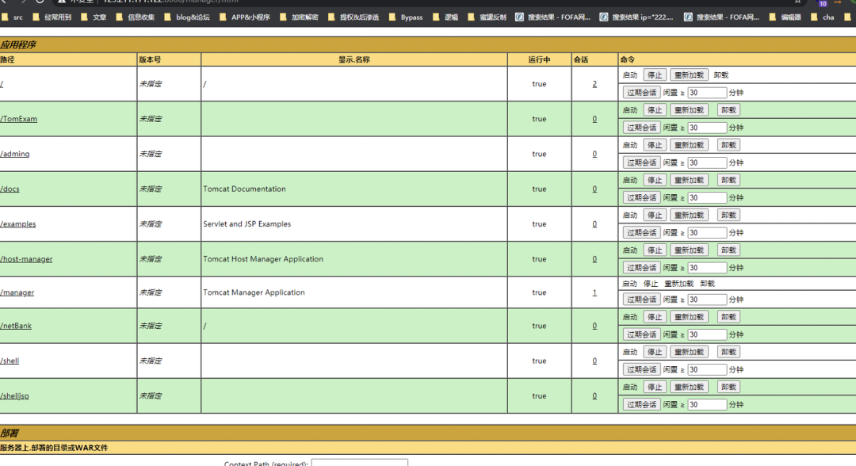Open the /shell application path link

coord(10,361)
